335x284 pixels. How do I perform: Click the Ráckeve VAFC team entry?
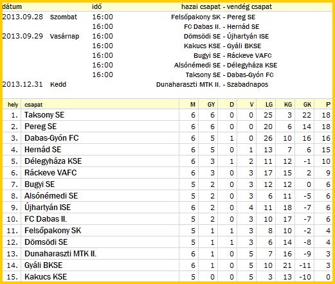click(x=51, y=173)
